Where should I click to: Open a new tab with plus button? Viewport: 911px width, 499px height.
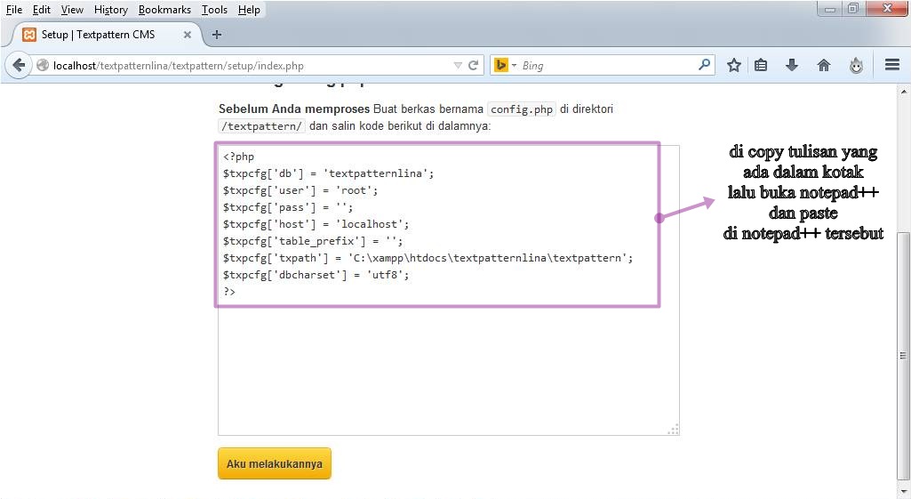click(216, 35)
